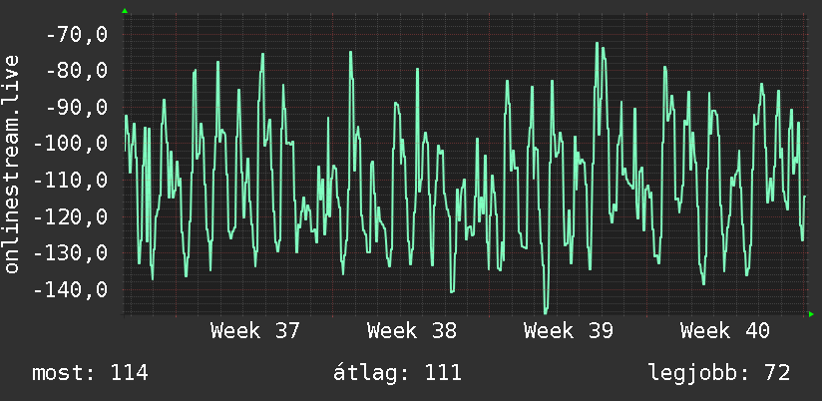The width and height of the screenshot is (822, 401).
Task: Click the Week 39 axis label
Action: (569, 331)
